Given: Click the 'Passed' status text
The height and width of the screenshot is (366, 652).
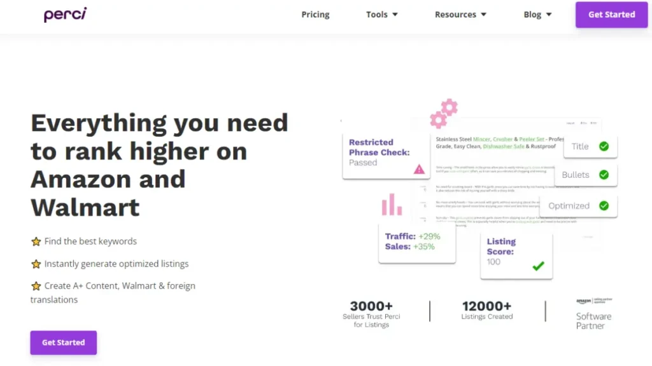Looking at the screenshot, I should coord(362,163).
